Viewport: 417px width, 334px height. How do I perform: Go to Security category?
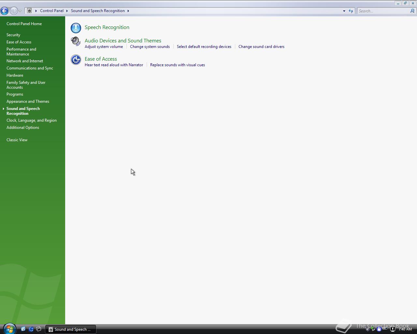coord(13,35)
